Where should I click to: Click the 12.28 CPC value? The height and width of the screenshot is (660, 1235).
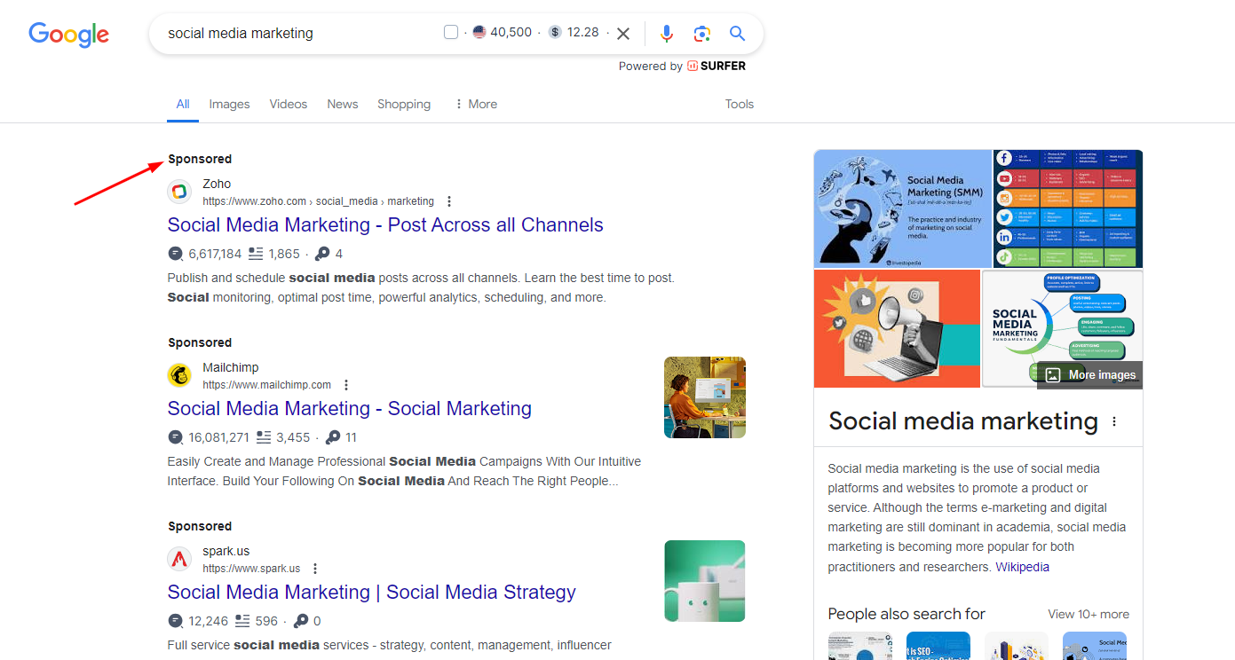[x=582, y=33]
